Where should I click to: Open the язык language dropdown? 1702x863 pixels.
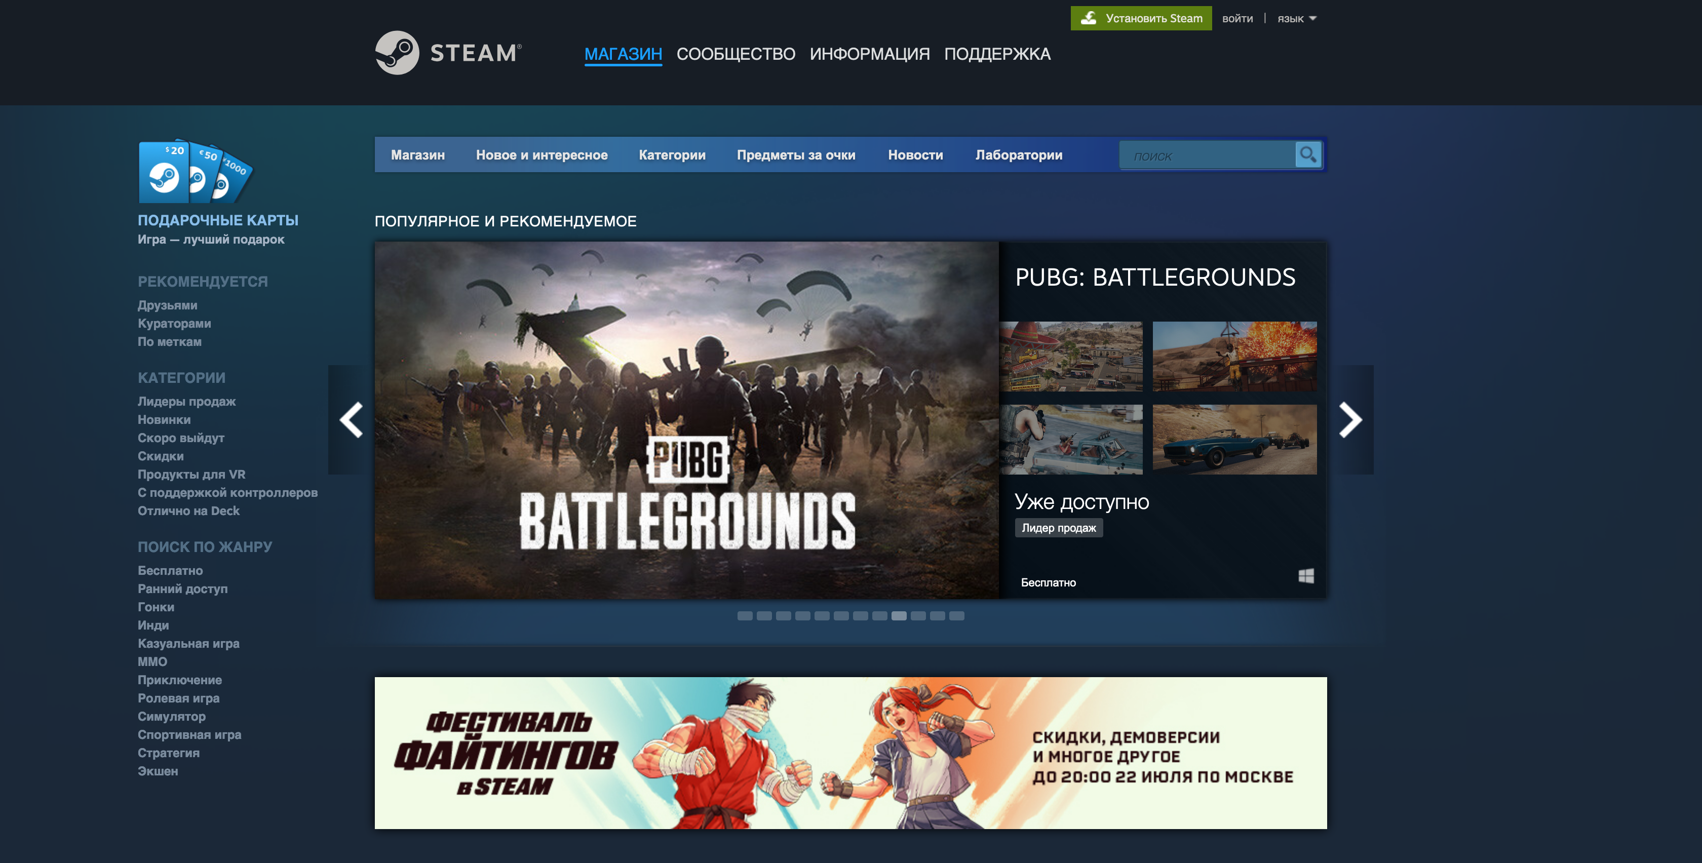pyautogui.click(x=1296, y=19)
